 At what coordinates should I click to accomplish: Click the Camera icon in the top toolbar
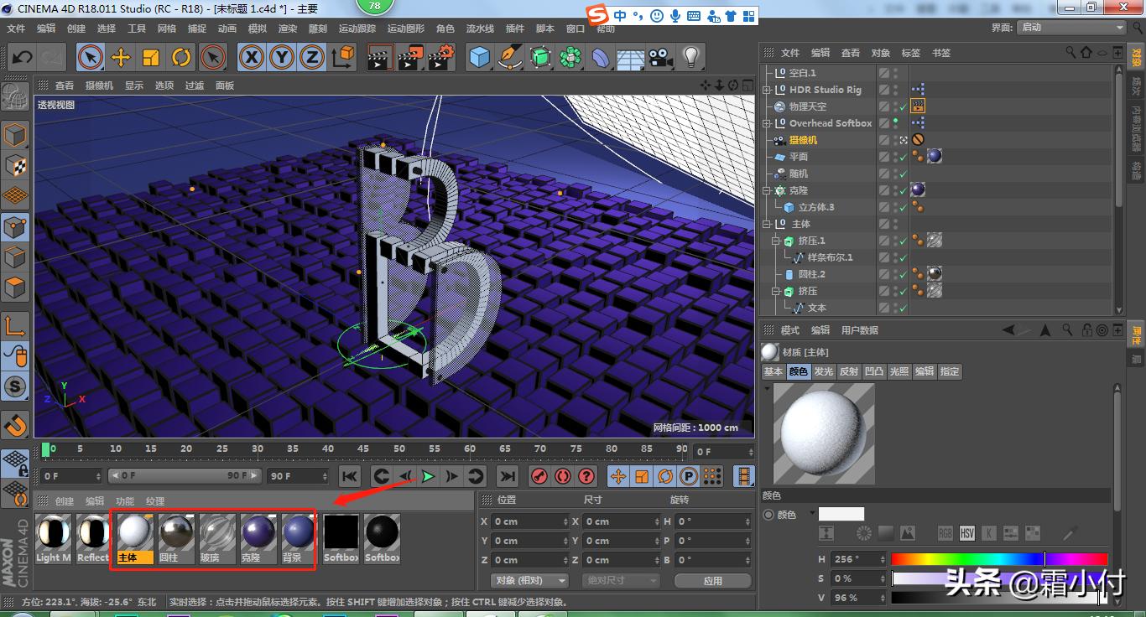[x=660, y=57]
